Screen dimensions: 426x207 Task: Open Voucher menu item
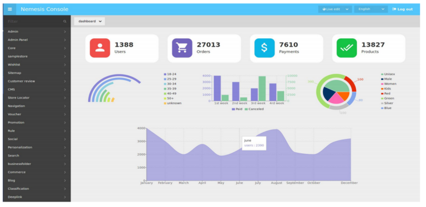pos(37,115)
